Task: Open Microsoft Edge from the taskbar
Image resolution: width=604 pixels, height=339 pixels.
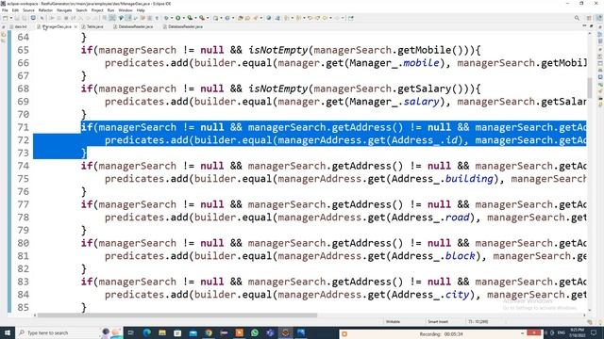Action: tap(147, 332)
